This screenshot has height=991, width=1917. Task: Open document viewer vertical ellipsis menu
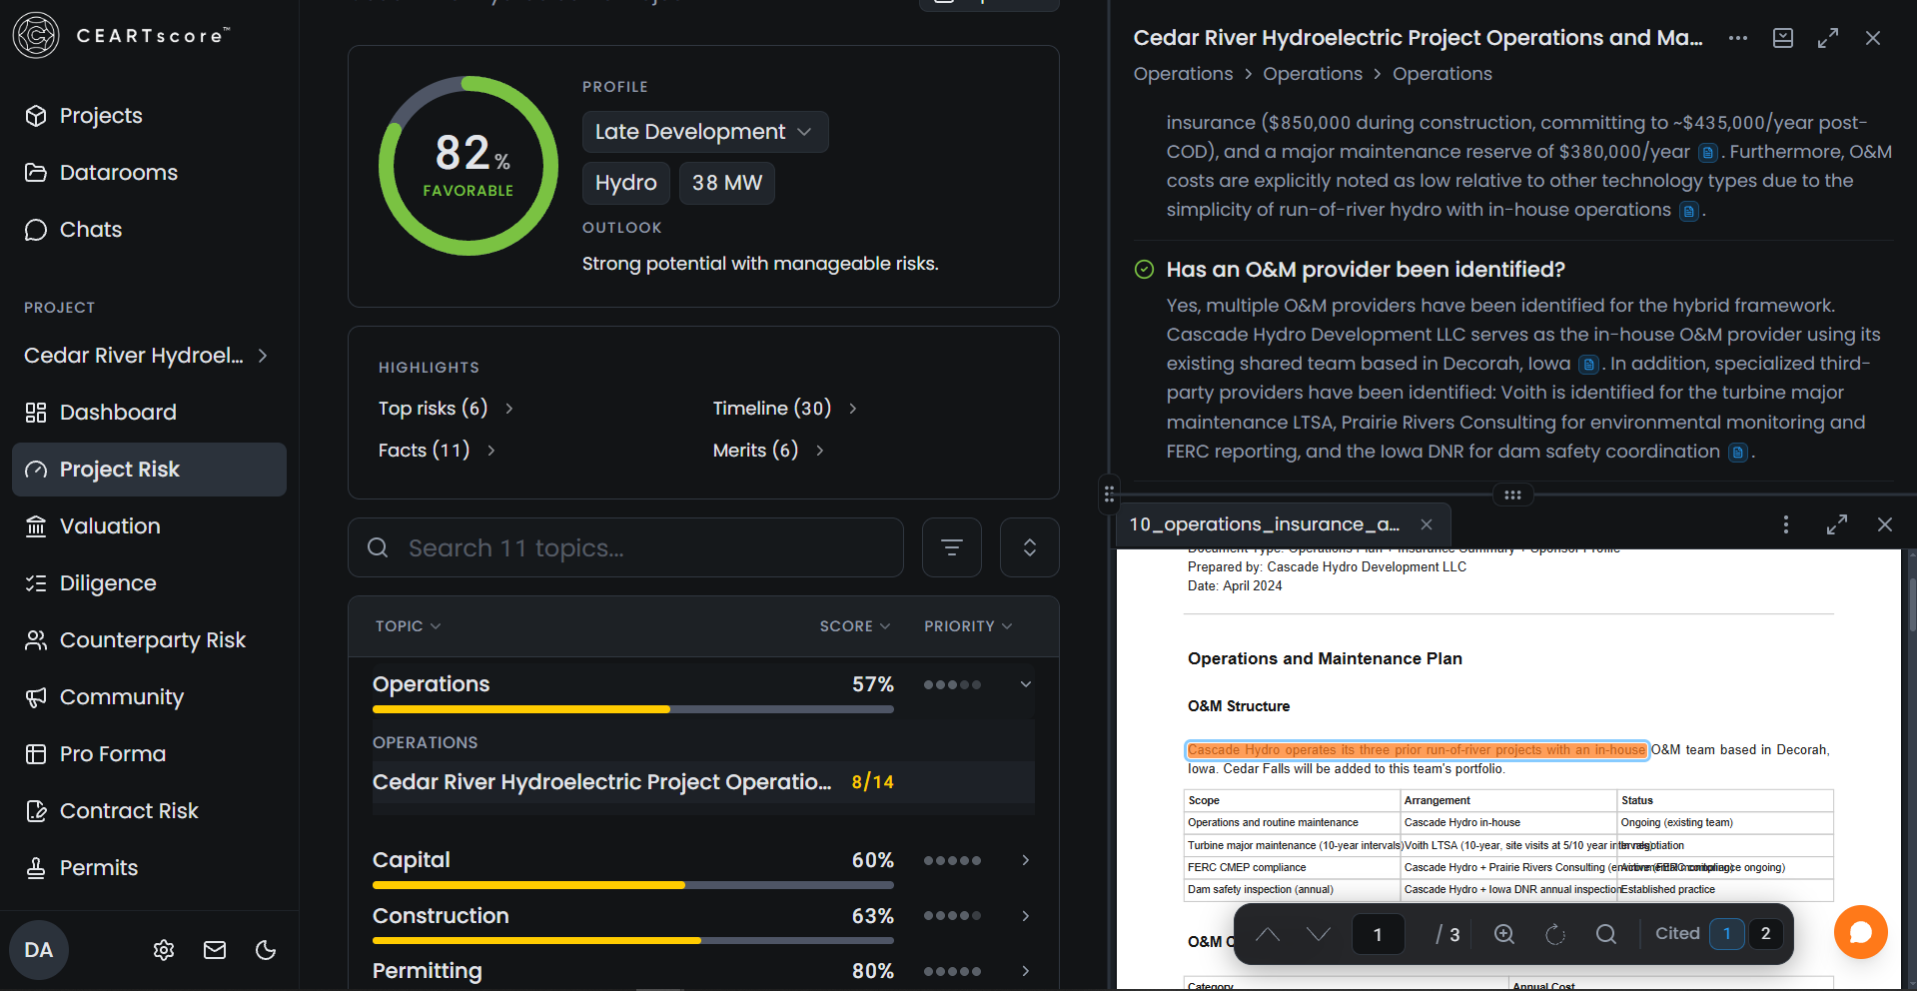click(x=1786, y=524)
